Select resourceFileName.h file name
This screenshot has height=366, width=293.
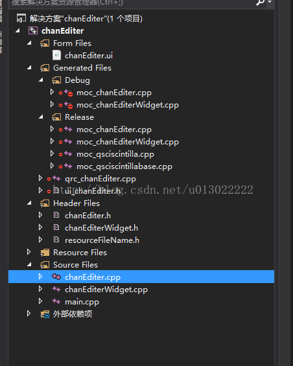click(102, 240)
